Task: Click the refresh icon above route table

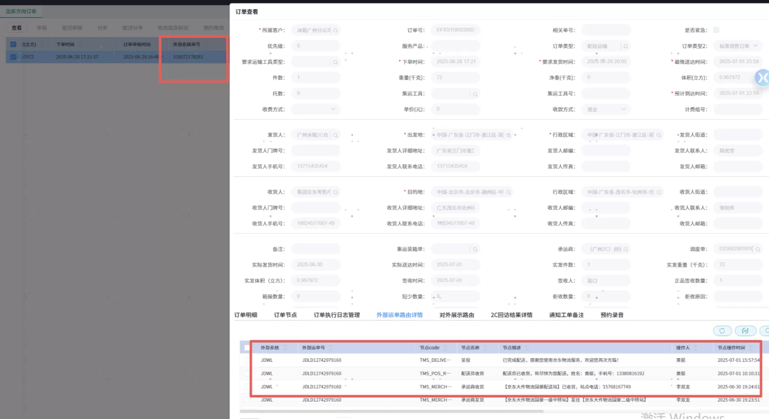Action: tap(722, 331)
